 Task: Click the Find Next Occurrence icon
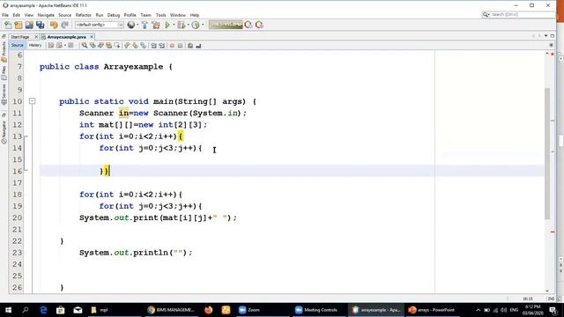(x=100, y=46)
